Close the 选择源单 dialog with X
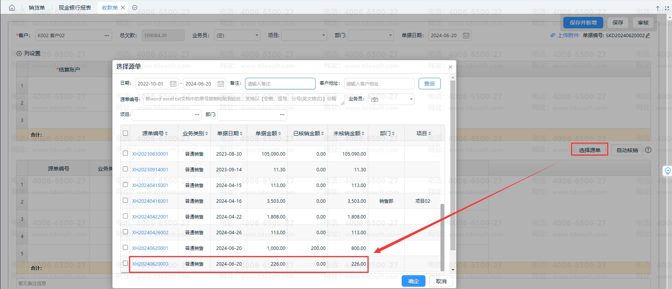Screen dimensions: 672x289 point(450,67)
